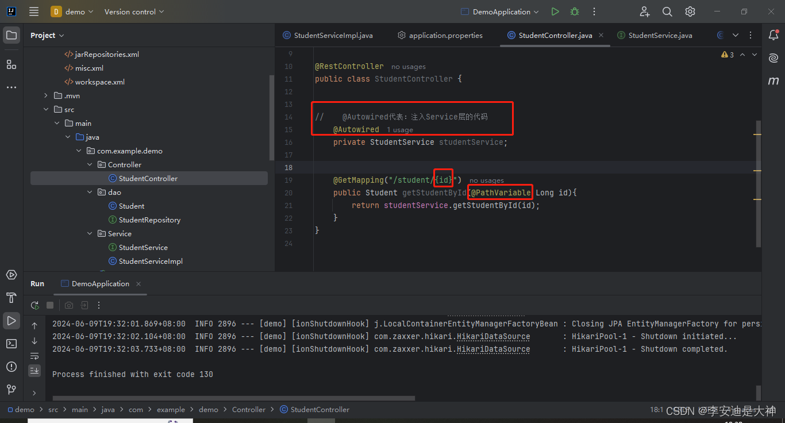Open StudentServiceImpl in project tree
The image size is (785, 423).
(x=151, y=262)
